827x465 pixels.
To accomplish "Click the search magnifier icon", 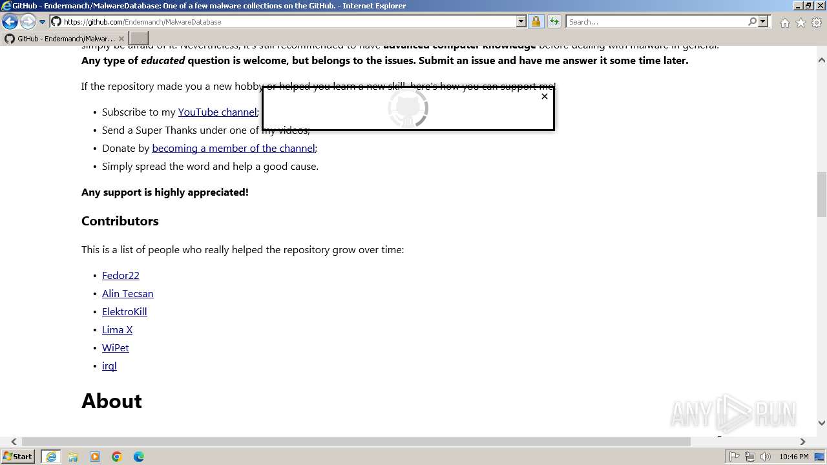I will tap(752, 21).
